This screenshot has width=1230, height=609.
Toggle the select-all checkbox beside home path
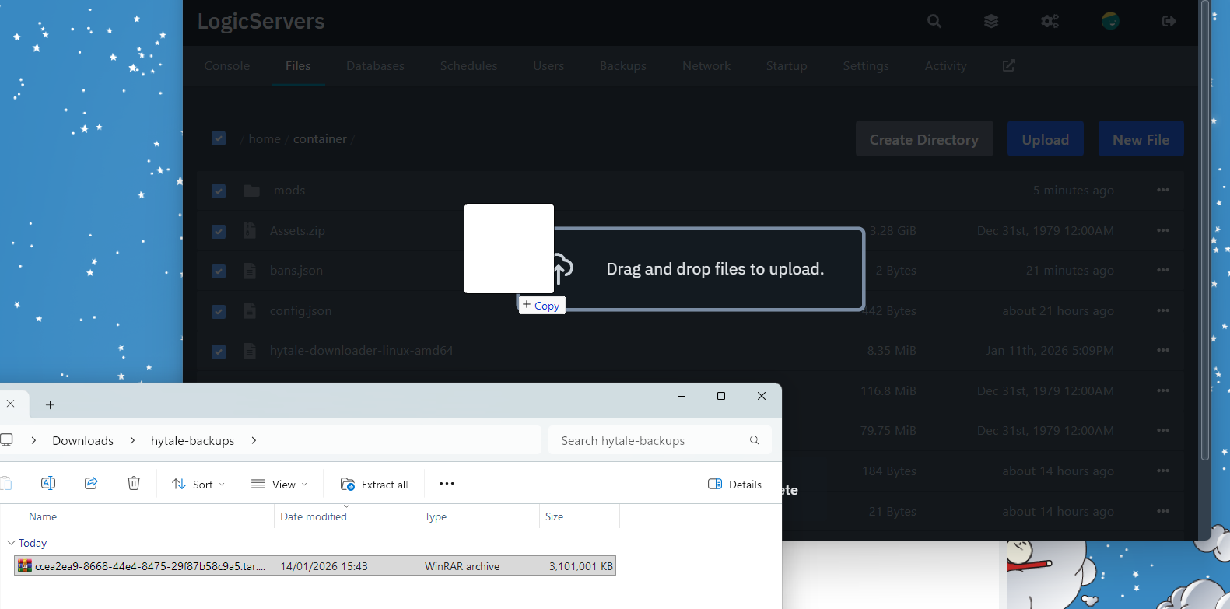click(x=219, y=138)
